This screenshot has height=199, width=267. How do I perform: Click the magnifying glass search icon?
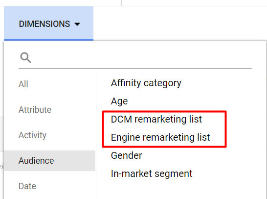(25, 57)
